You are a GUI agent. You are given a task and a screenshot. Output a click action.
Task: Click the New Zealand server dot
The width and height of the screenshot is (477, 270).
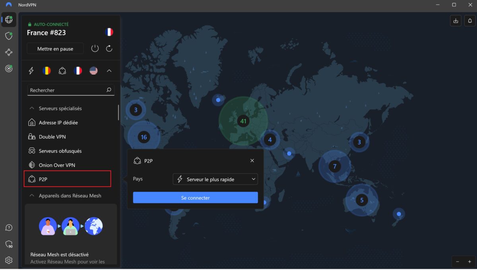(x=399, y=214)
